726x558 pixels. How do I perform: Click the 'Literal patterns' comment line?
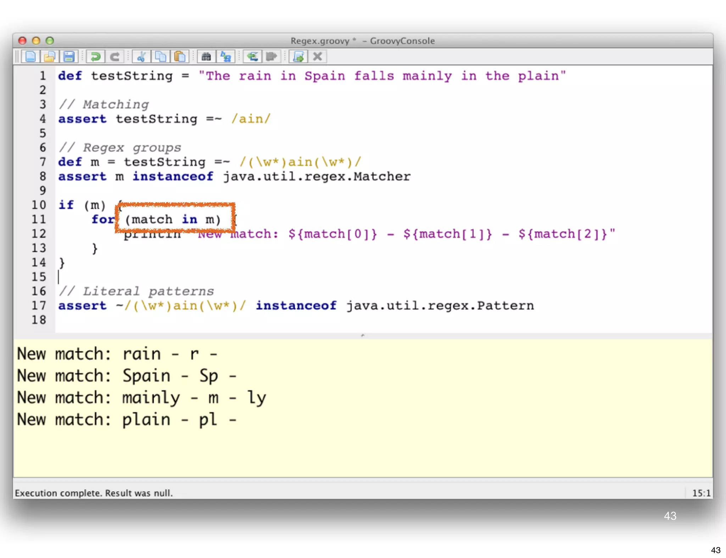(x=136, y=291)
